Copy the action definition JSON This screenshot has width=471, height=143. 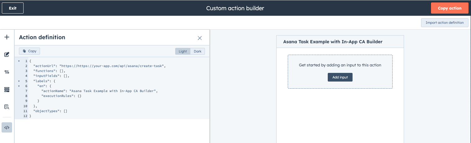point(29,51)
